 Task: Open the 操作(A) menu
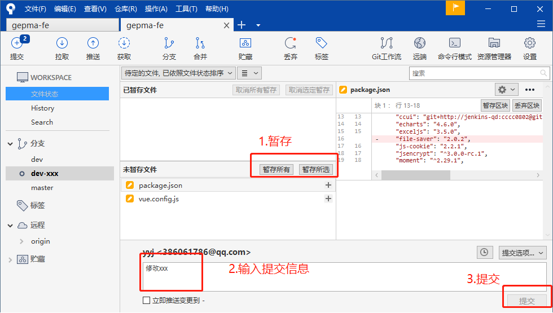(156, 9)
